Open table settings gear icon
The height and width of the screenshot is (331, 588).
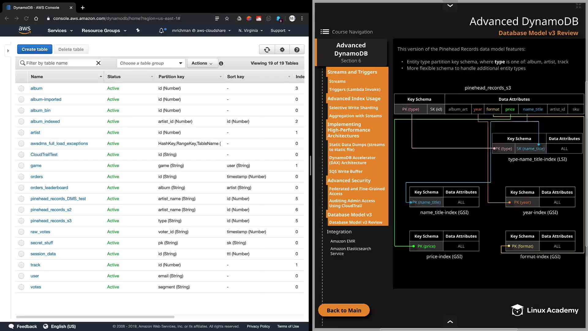[x=282, y=50]
